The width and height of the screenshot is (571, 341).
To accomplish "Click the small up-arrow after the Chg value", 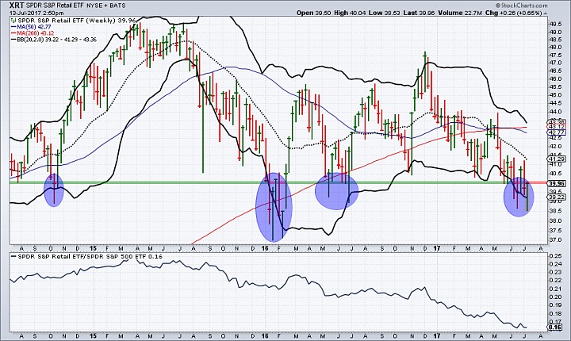I will tap(545, 13).
